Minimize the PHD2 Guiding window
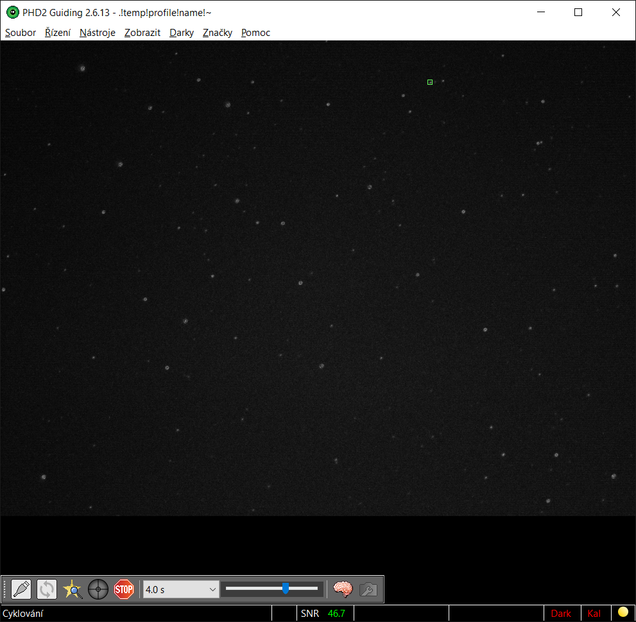636x622 pixels. coord(540,12)
